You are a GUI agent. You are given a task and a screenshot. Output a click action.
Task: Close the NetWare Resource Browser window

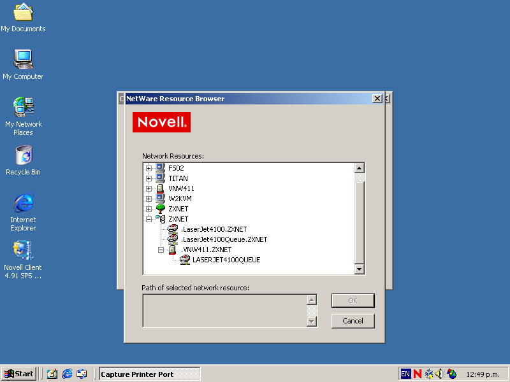tap(377, 99)
